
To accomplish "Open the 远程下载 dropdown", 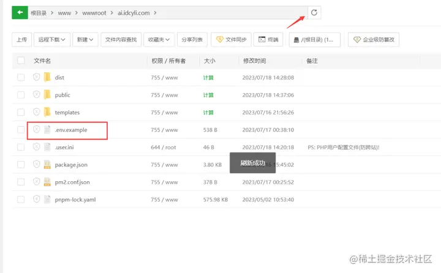I will pyautogui.click(x=51, y=39).
